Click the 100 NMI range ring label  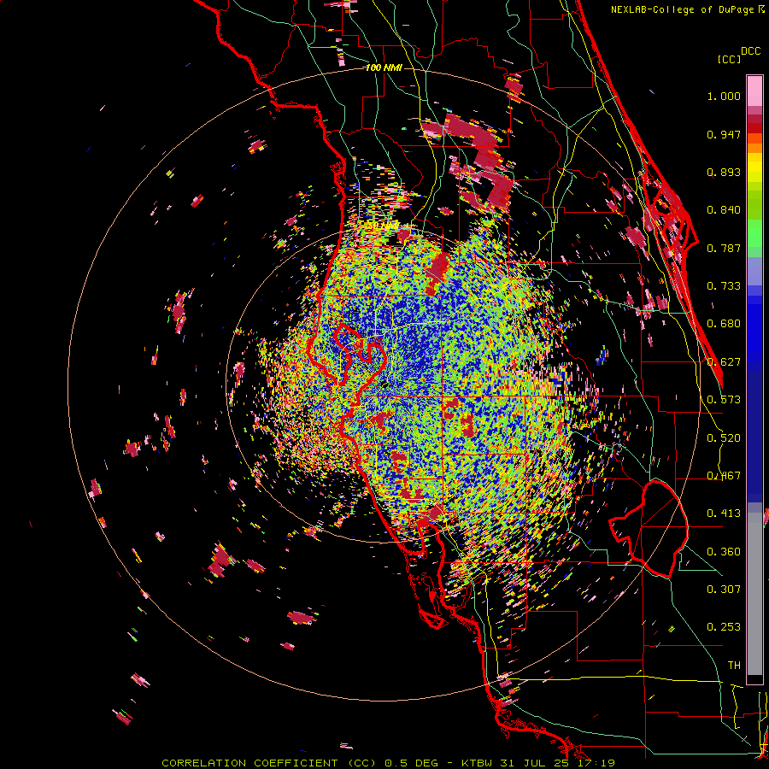(384, 68)
